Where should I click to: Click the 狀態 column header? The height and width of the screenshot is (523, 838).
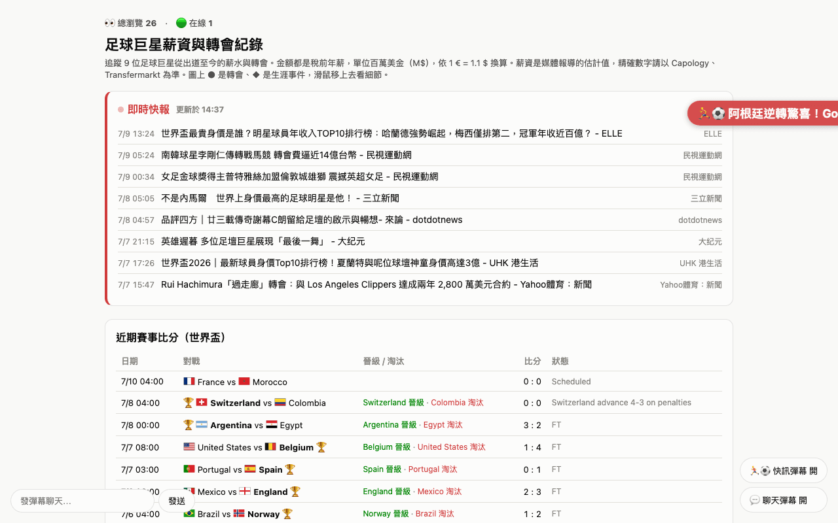[560, 361]
